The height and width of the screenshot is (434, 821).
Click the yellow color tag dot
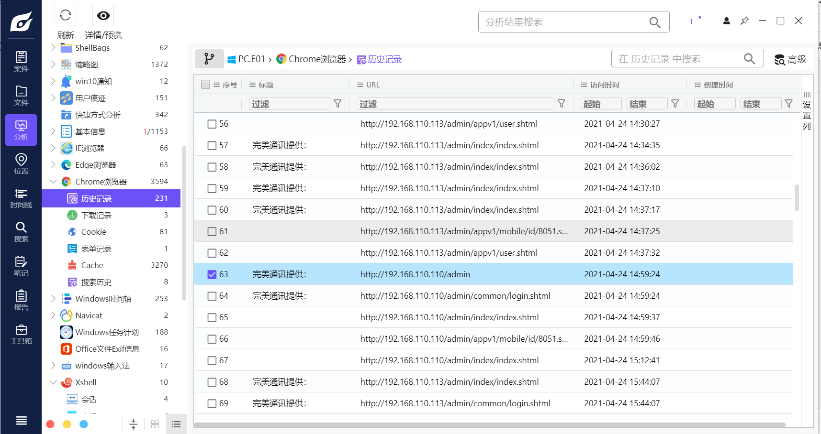(67, 424)
